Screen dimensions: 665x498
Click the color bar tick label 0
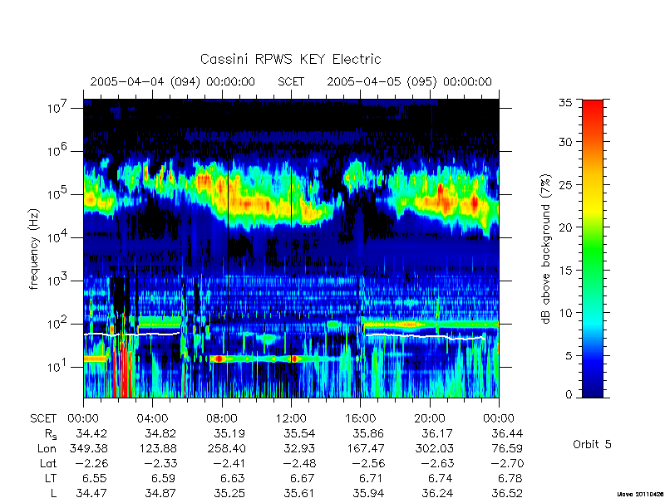(569, 395)
